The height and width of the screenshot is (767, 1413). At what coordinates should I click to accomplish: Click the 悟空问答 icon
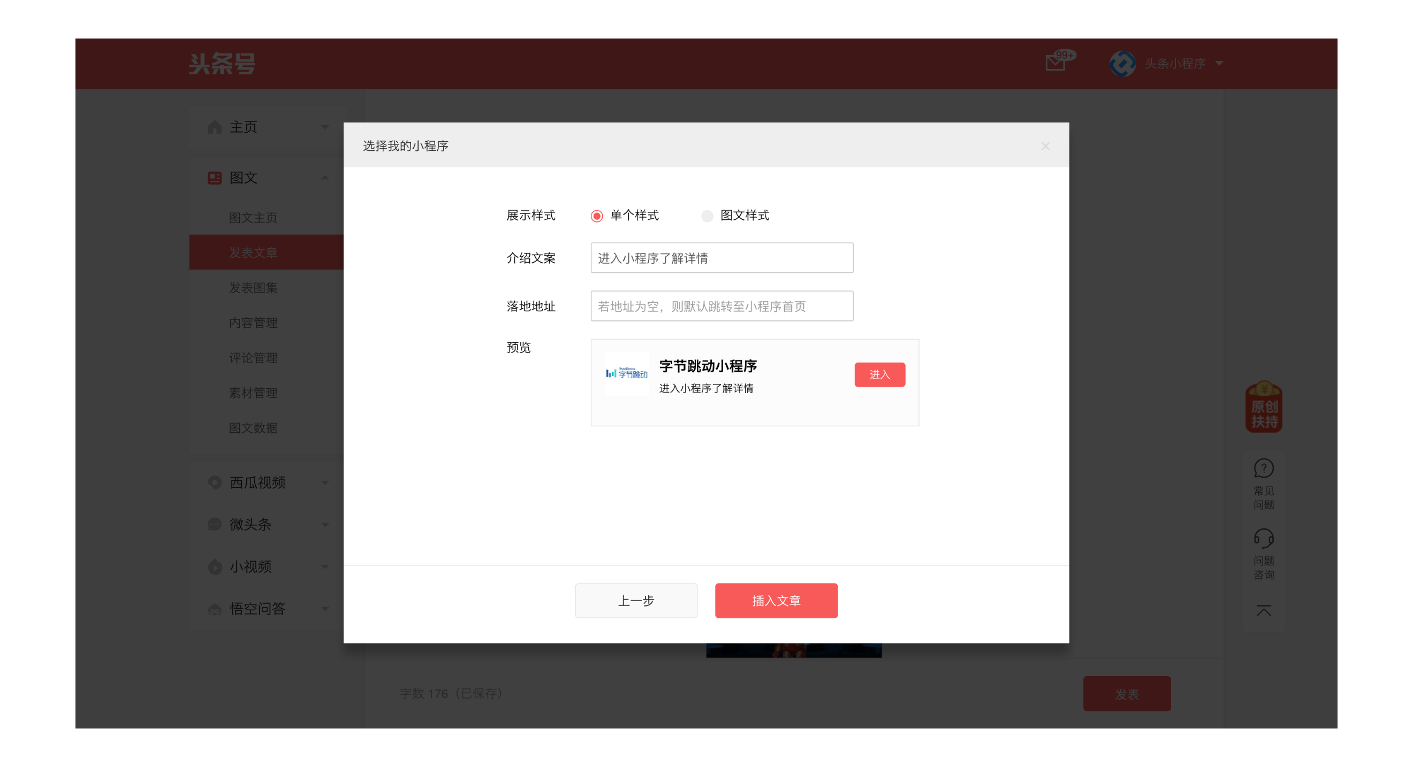pos(215,609)
